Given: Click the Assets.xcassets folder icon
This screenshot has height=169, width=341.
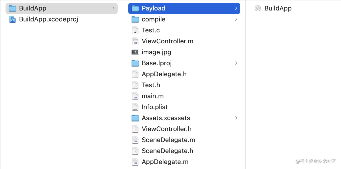Looking at the screenshot, I should 135,118.
